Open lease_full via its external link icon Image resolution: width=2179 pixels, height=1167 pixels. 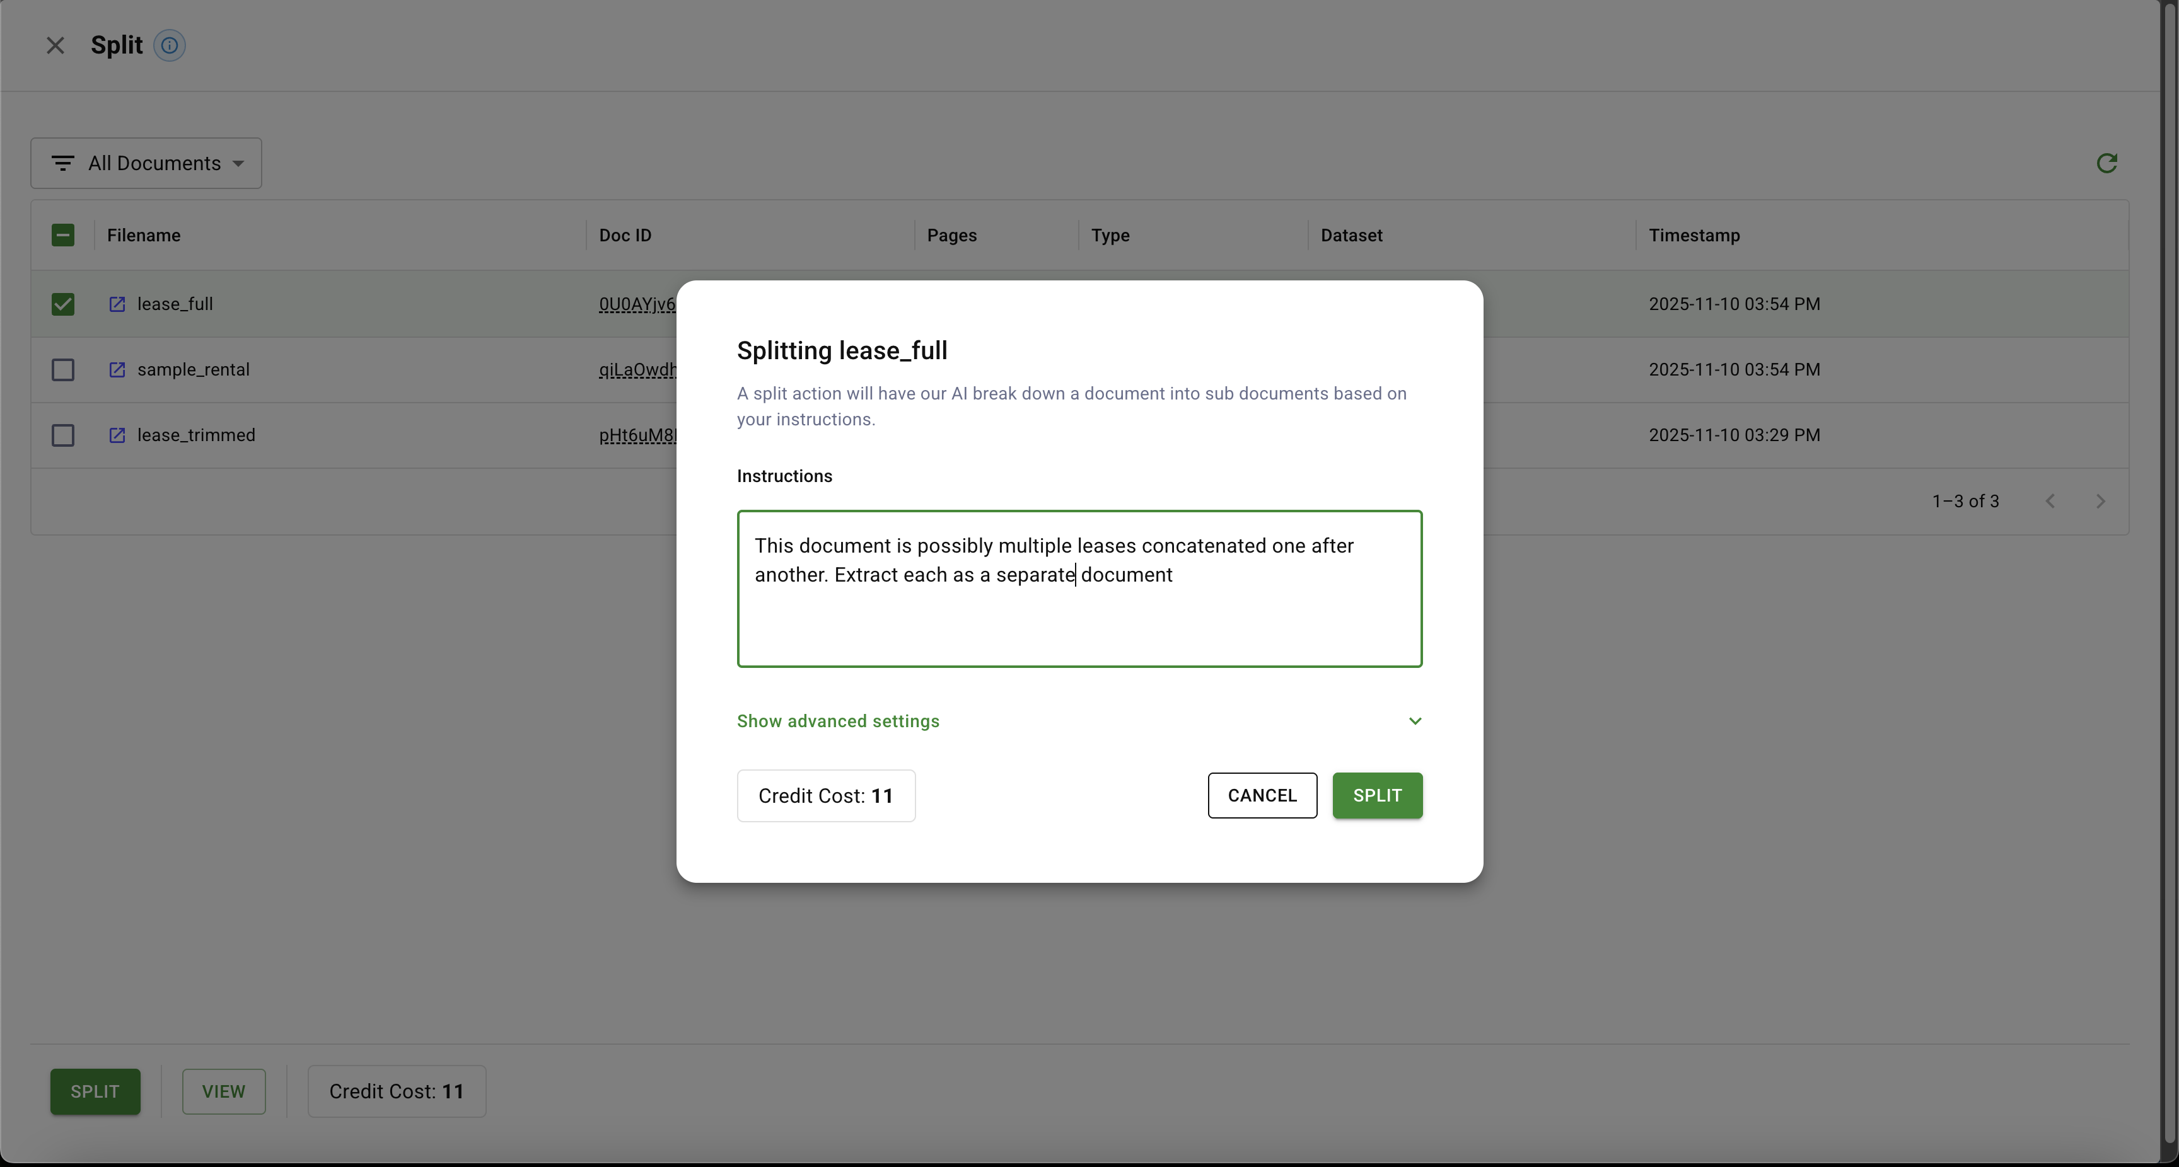[x=117, y=304]
